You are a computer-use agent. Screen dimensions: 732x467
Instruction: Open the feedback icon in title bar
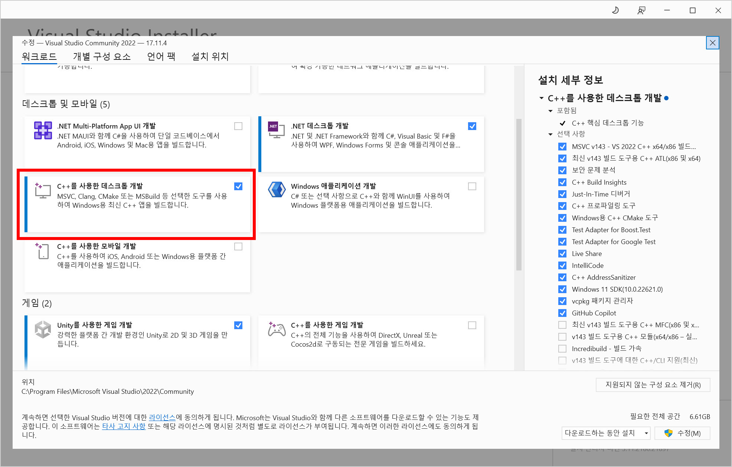click(641, 10)
